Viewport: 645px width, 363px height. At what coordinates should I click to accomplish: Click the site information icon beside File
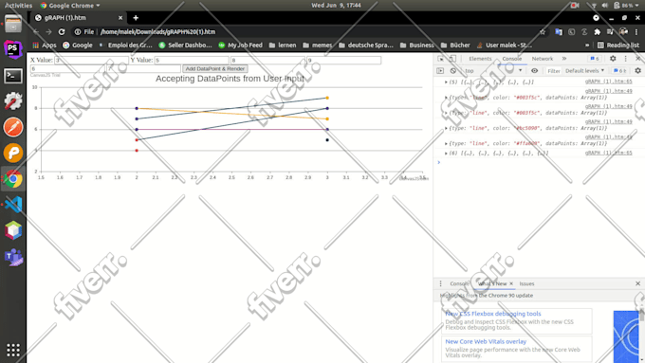(x=78, y=31)
